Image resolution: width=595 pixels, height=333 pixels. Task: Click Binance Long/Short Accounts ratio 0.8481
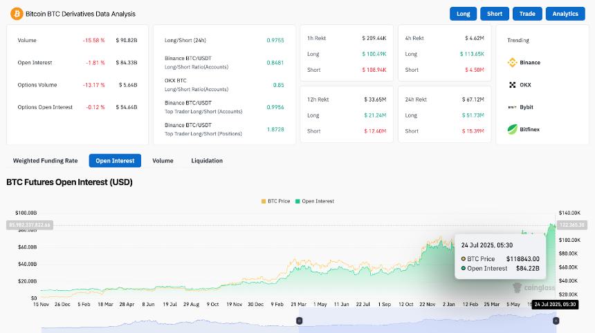pos(275,62)
